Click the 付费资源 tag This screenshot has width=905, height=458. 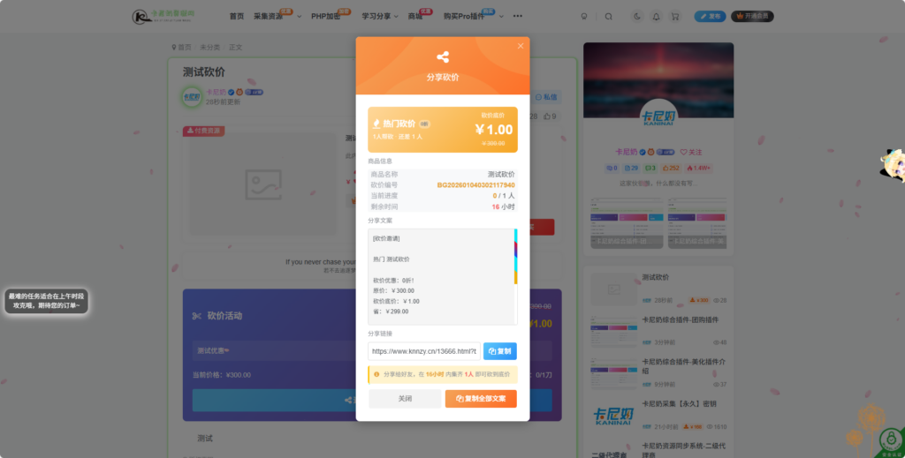tap(203, 131)
